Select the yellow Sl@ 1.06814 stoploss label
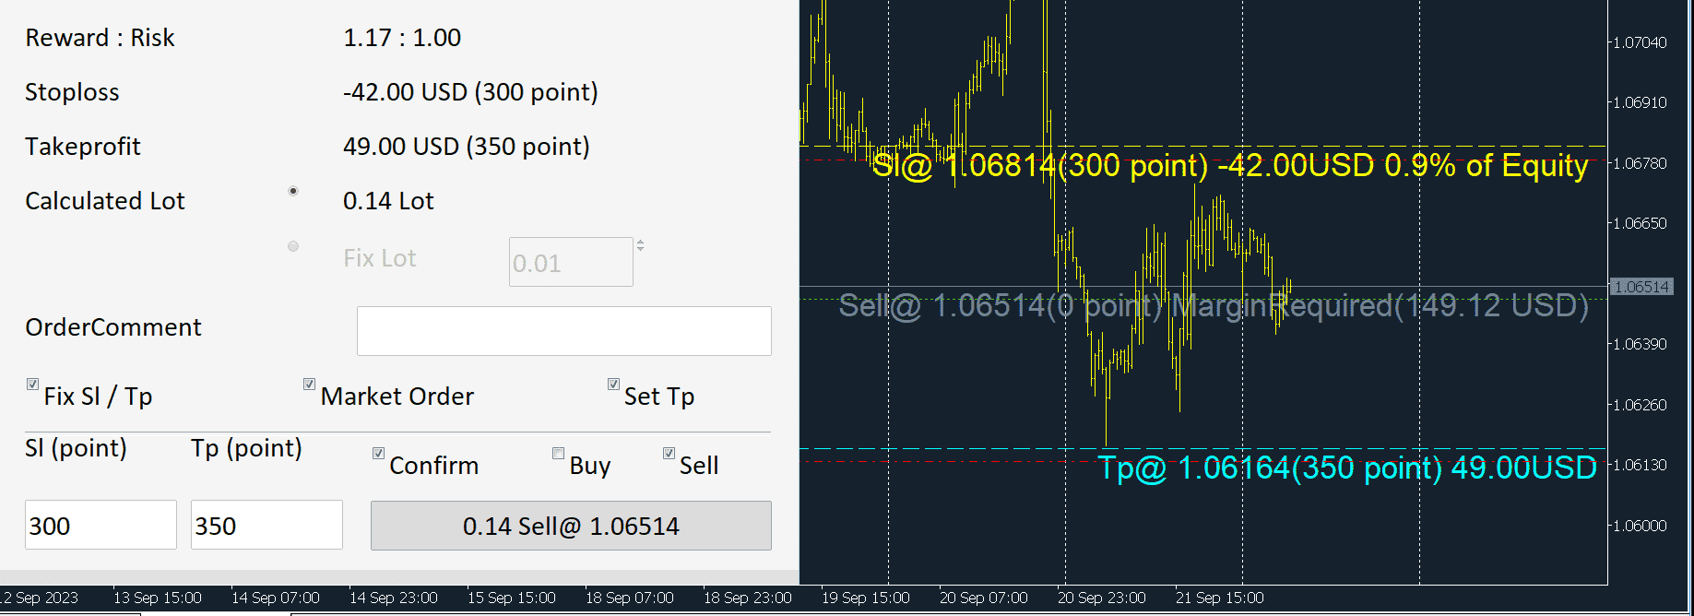This screenshot has height=616, width=1694. click(x=1230, y=165)
